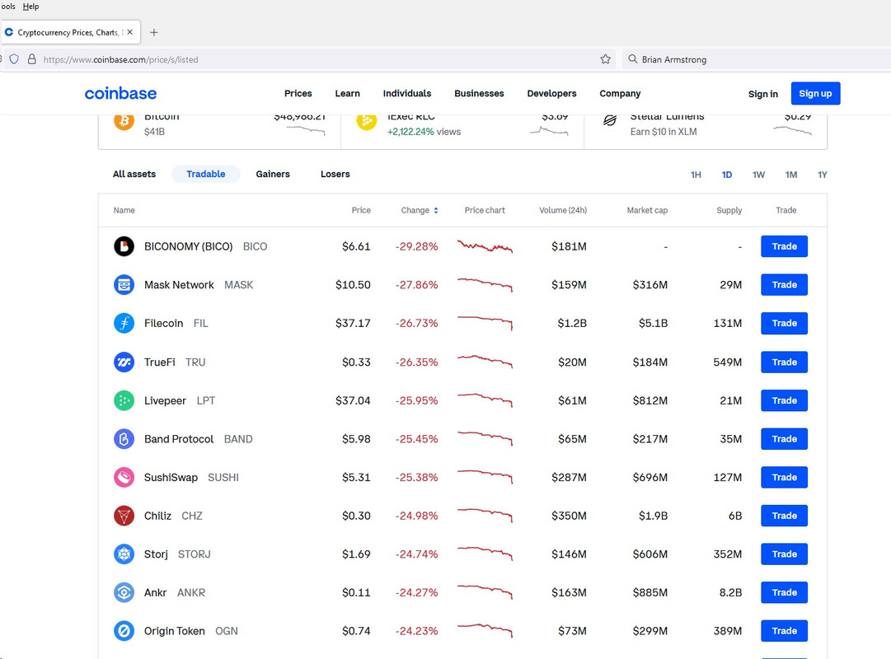Click the Stellar Lumens icon in top card

tap(610, 120)
